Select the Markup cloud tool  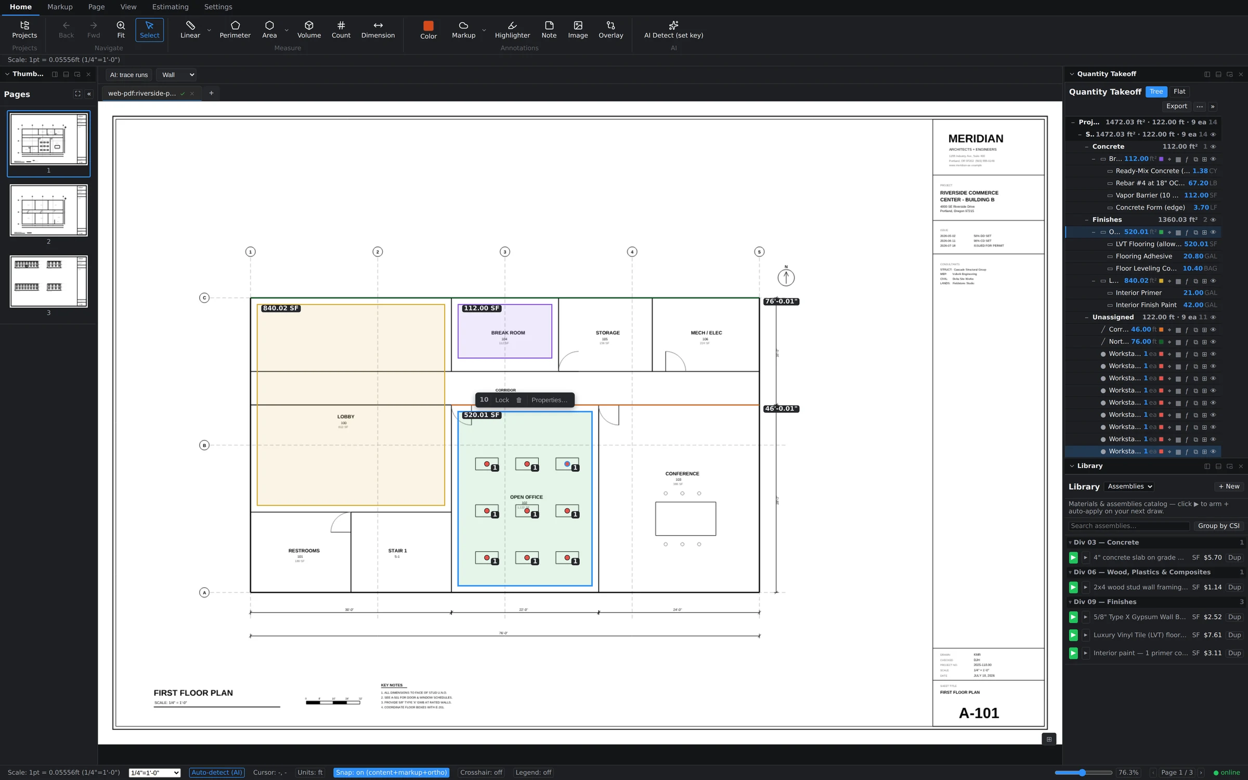463,30
